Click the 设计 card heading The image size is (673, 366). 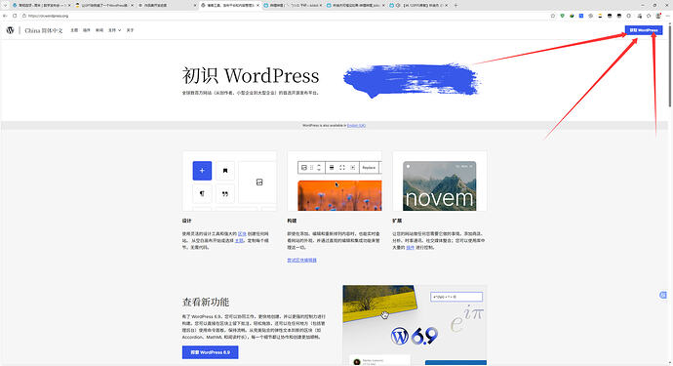click(186, 221)
